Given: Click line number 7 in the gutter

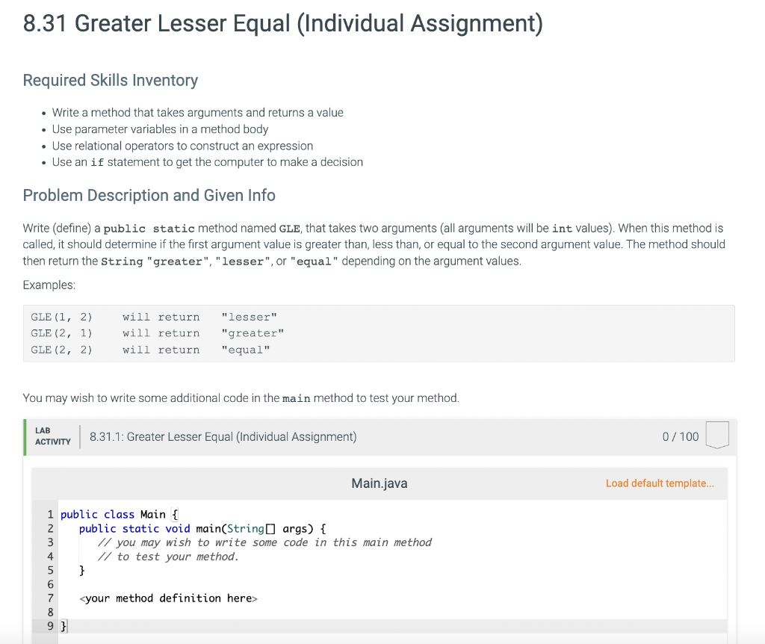Looking at the screenshot, I should pos(50,598).
